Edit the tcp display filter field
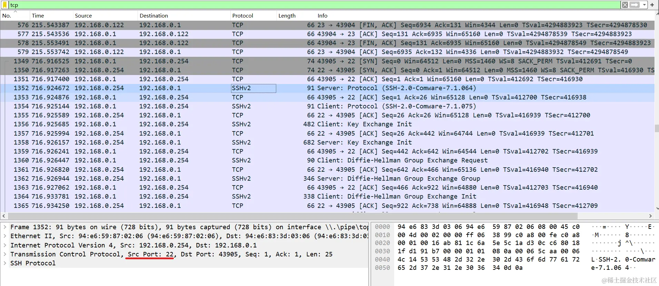 [314, 5]
